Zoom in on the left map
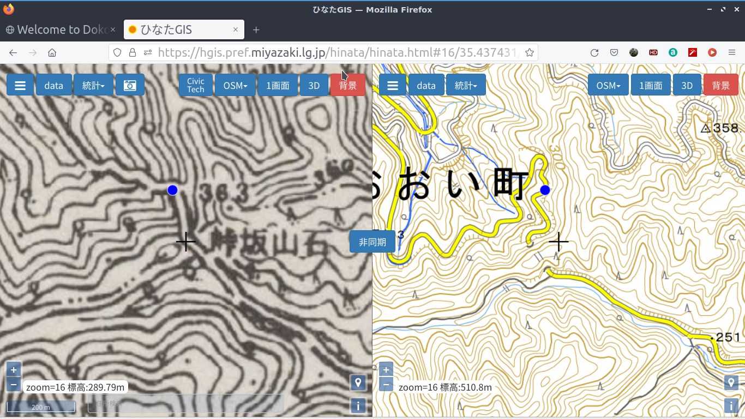Viewport: 745px width, 419px height. (14, 369)
